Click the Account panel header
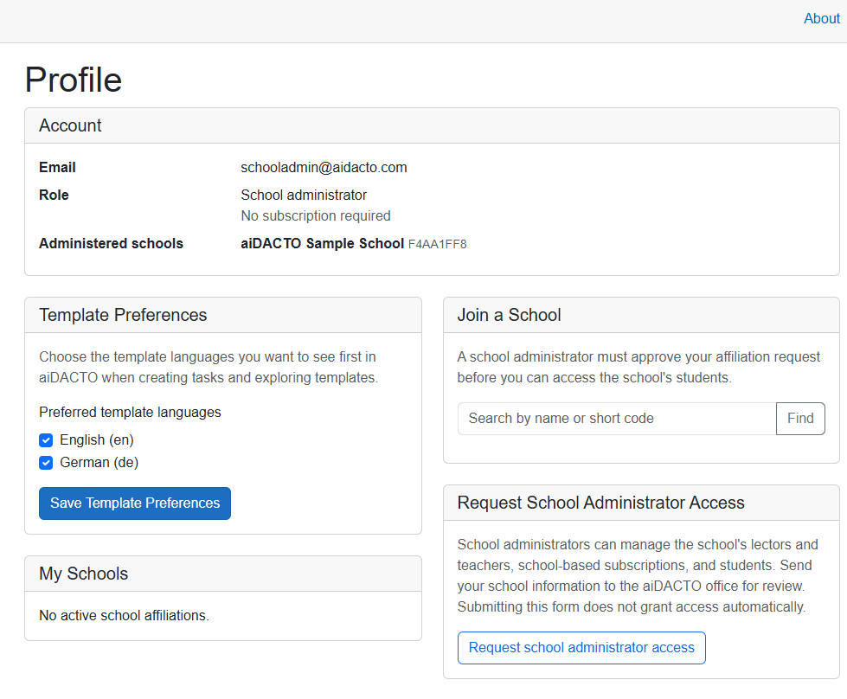 pos(432,125)
